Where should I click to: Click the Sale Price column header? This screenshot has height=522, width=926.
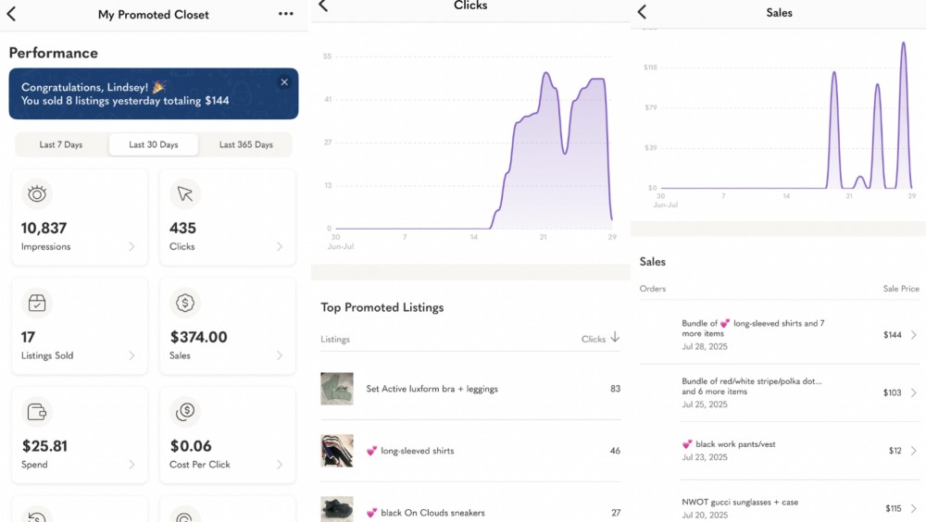click(901, 289)
